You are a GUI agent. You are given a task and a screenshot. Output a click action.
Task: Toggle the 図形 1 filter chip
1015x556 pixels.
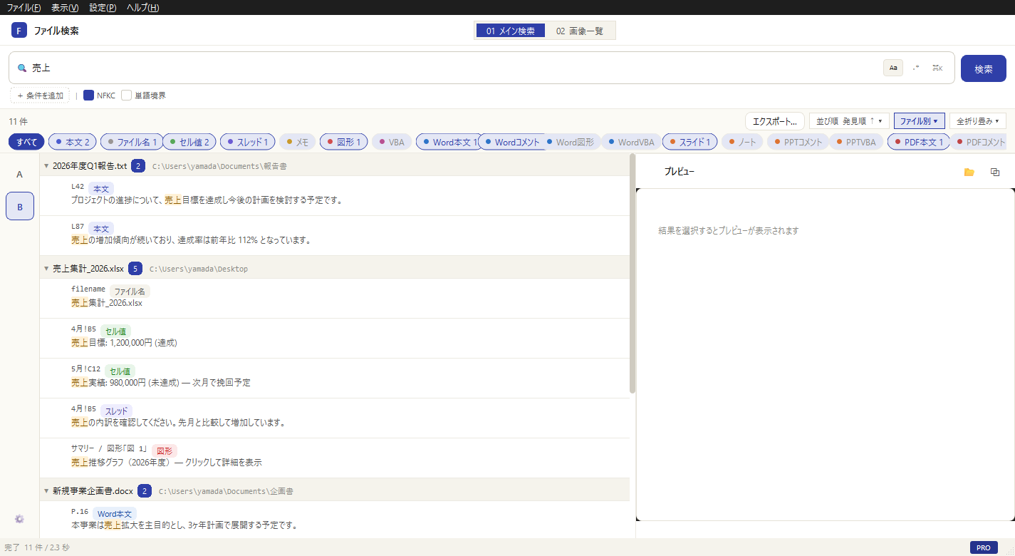point(344,142)
